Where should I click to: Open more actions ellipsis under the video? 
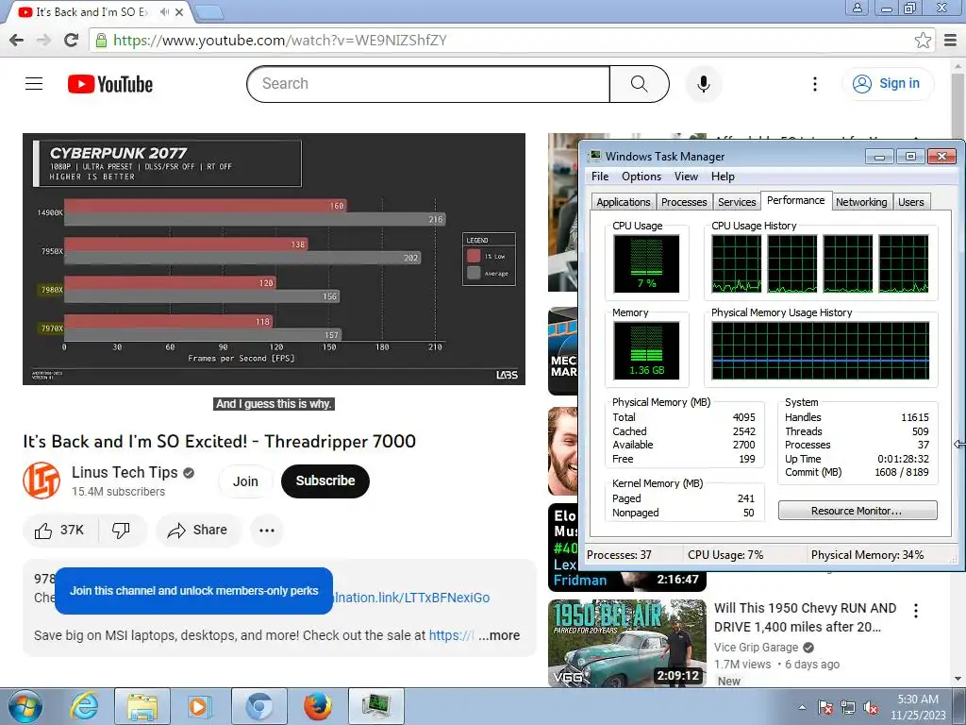(x=266, y=531)
